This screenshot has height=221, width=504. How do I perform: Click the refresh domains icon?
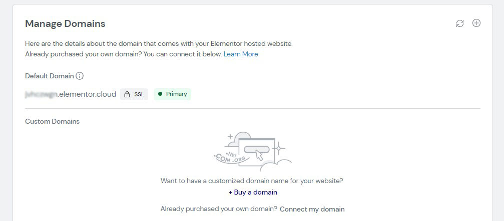point(460,23)
